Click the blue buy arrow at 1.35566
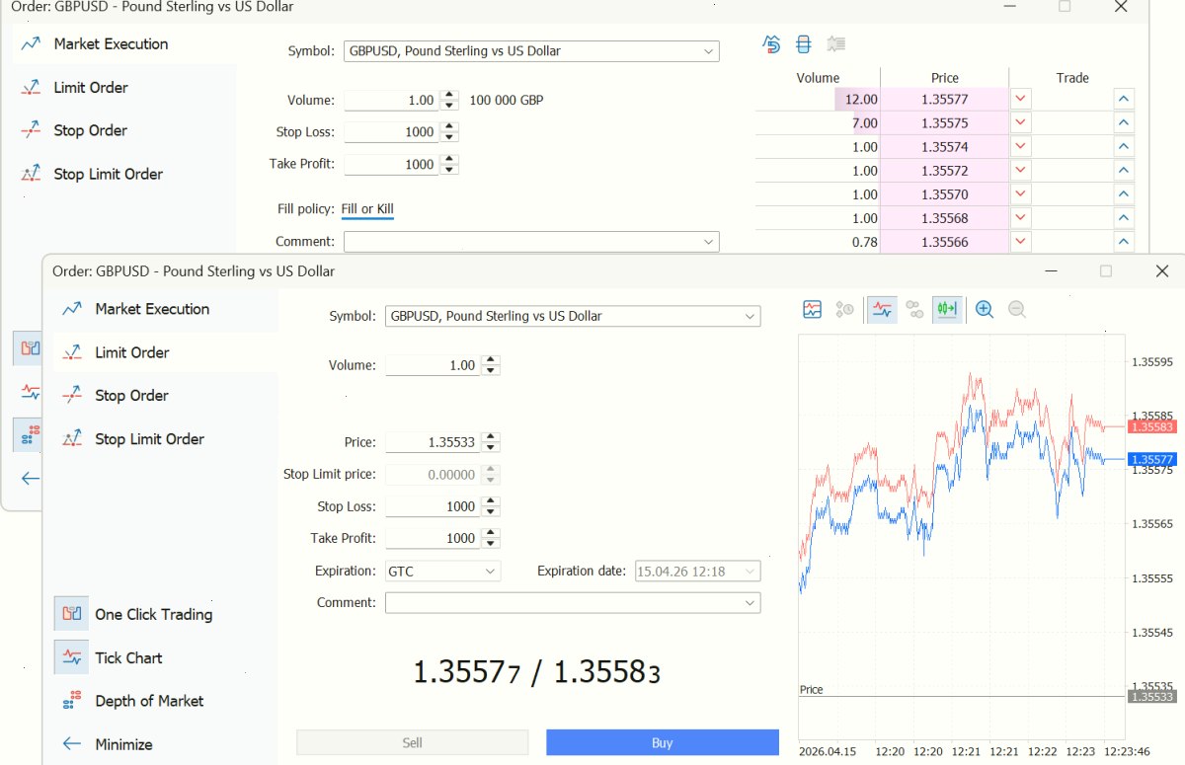 (x=1124, y=242)
